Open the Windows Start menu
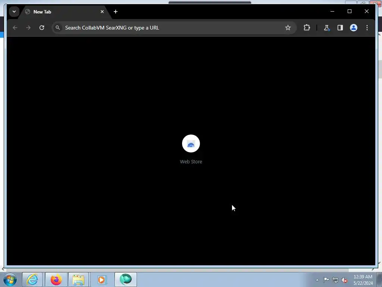Screen dimensions: 382x287 pos(10,280)
